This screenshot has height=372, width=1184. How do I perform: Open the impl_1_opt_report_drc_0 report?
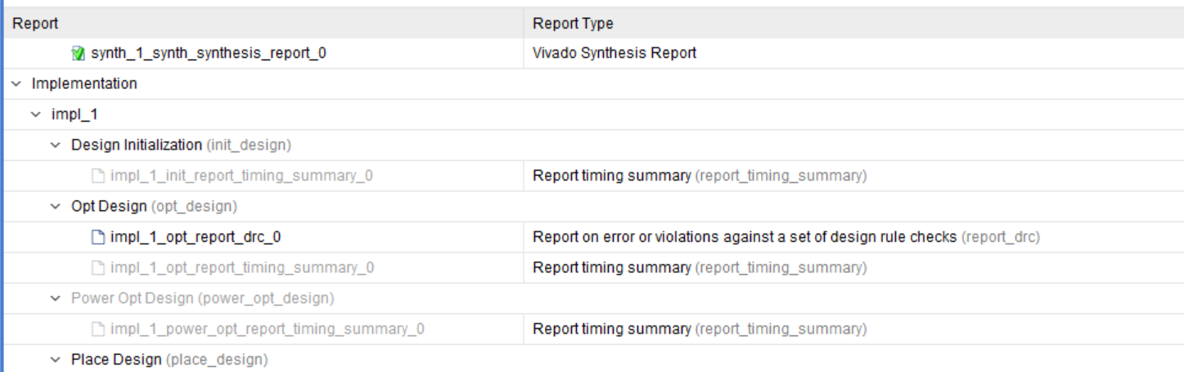coord(196,237)
